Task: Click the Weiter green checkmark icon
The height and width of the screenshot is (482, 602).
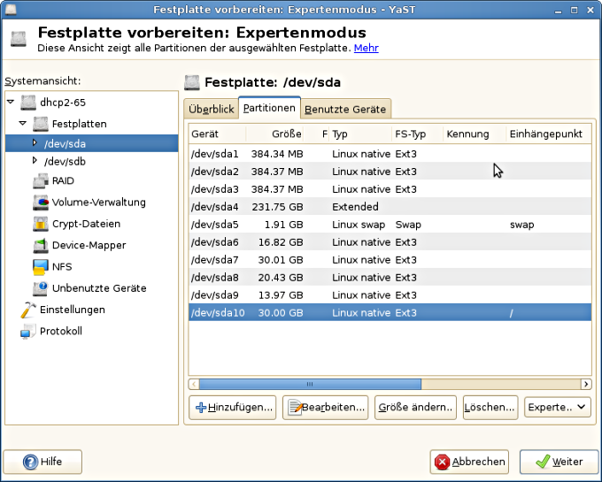Action: pos(543,462)
